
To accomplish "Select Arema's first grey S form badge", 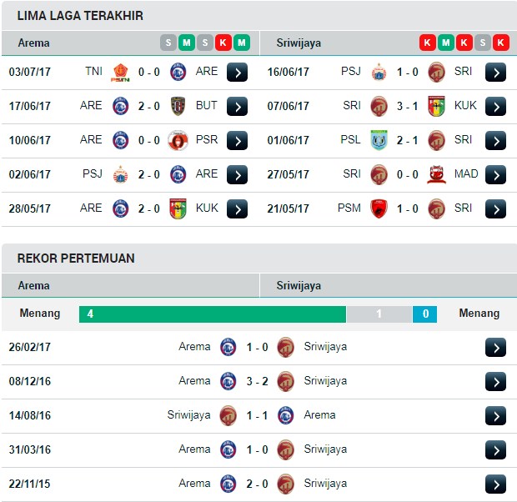I will click(x=168, y=43).
